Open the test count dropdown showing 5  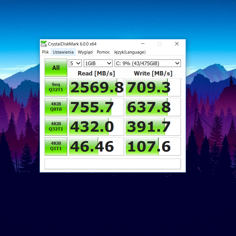pyautogui.click(x=75, y=63)
